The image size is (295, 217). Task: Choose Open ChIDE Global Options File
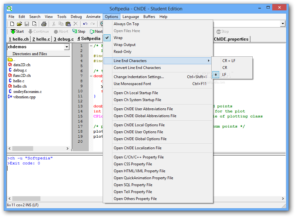[x=158, y=139]
